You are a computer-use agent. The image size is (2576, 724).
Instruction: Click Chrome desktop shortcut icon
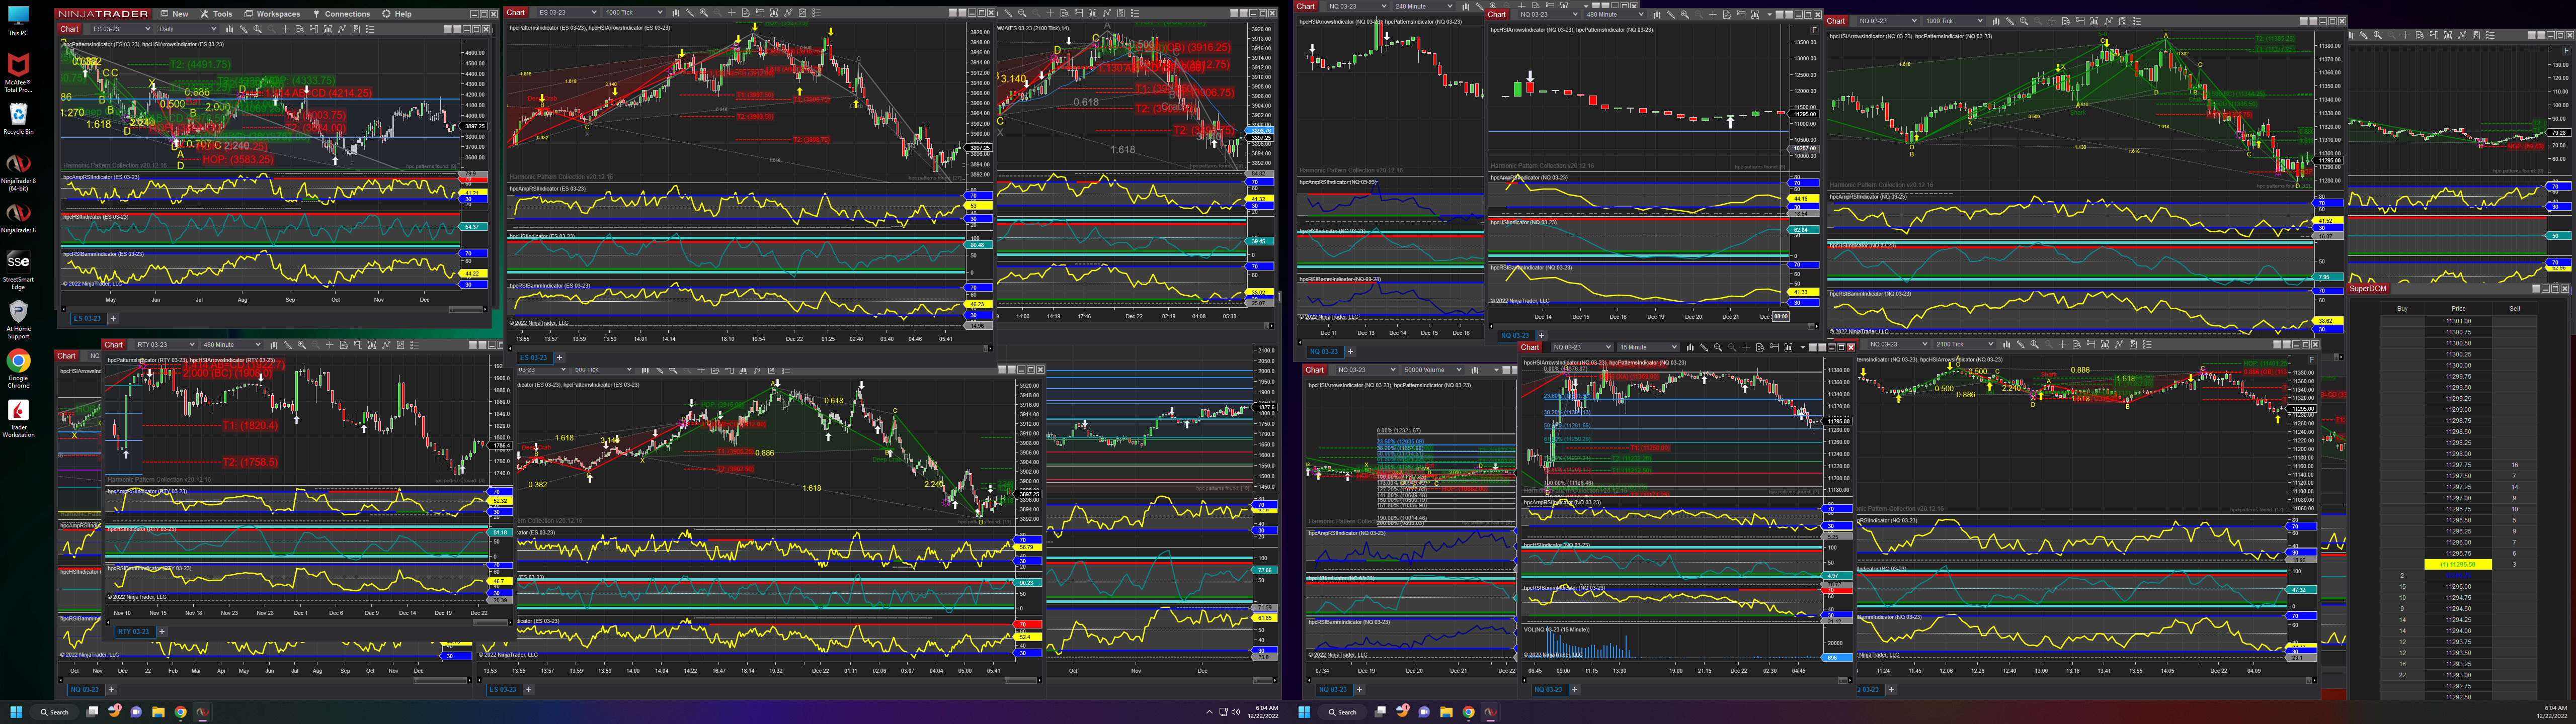point(18,361)
